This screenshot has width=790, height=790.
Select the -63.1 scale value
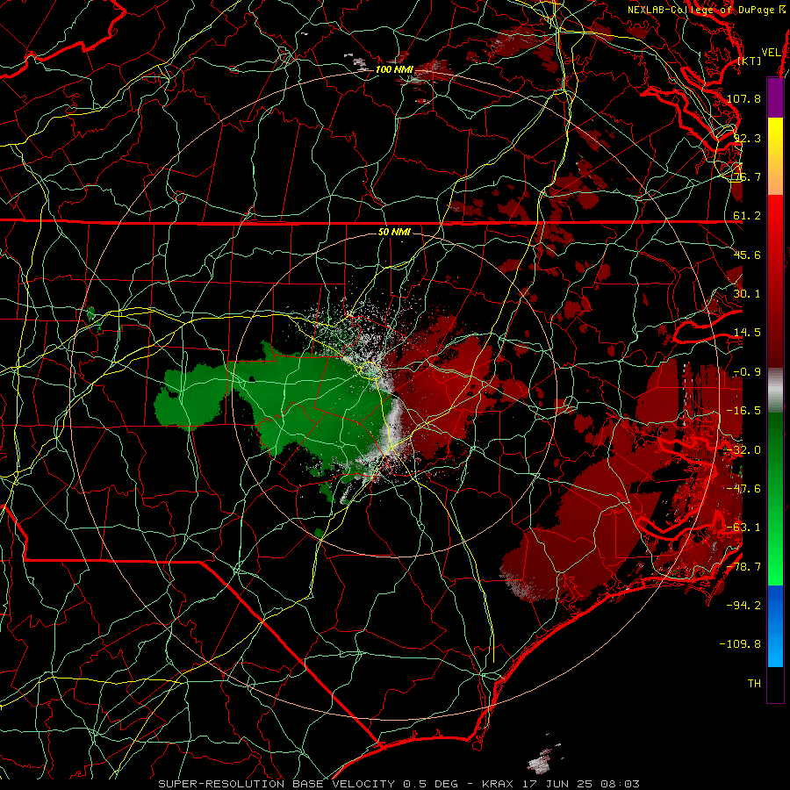tap(743, 528)
